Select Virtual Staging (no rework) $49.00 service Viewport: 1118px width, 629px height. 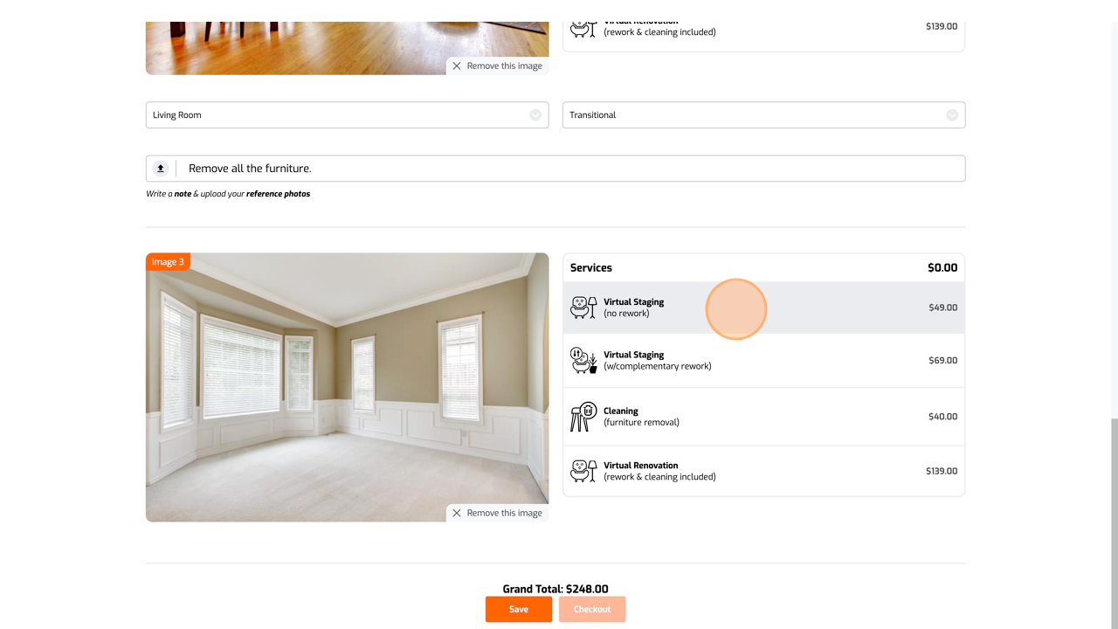pos(764,308)
